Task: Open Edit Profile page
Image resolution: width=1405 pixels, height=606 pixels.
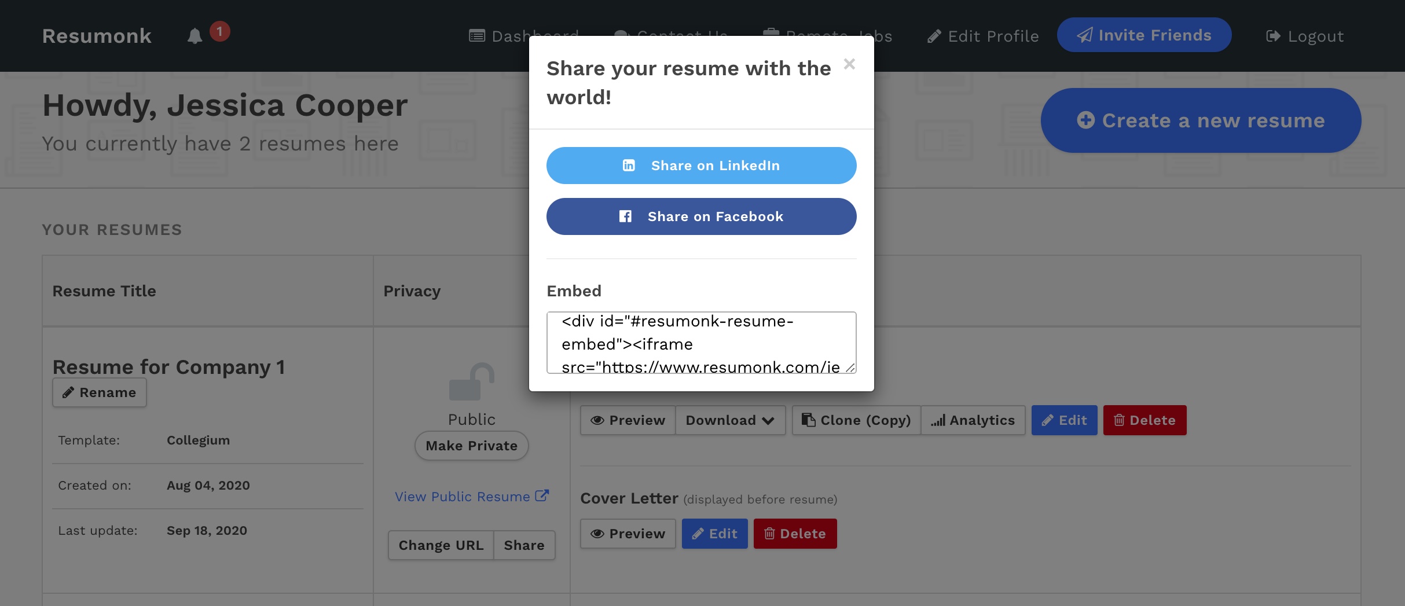Action: [983, 36]
